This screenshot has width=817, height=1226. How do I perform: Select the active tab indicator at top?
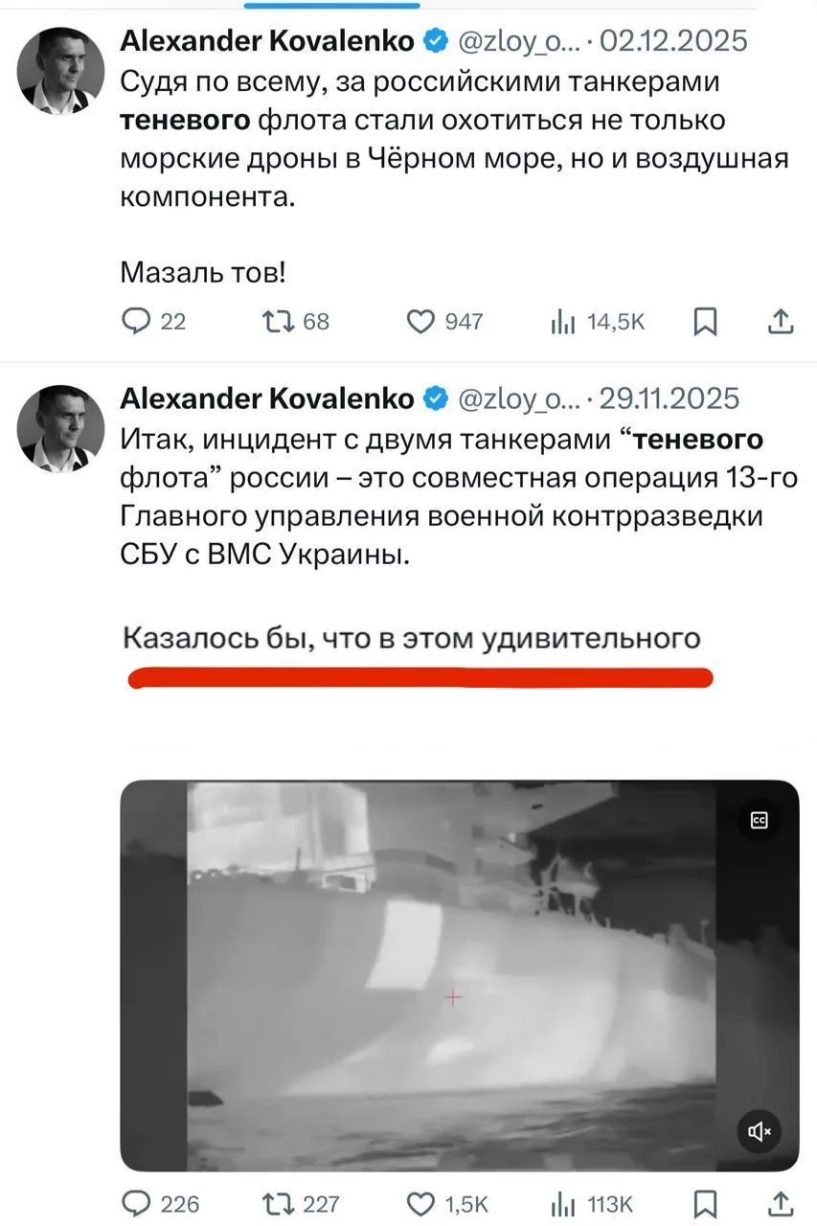pos(332,5)
